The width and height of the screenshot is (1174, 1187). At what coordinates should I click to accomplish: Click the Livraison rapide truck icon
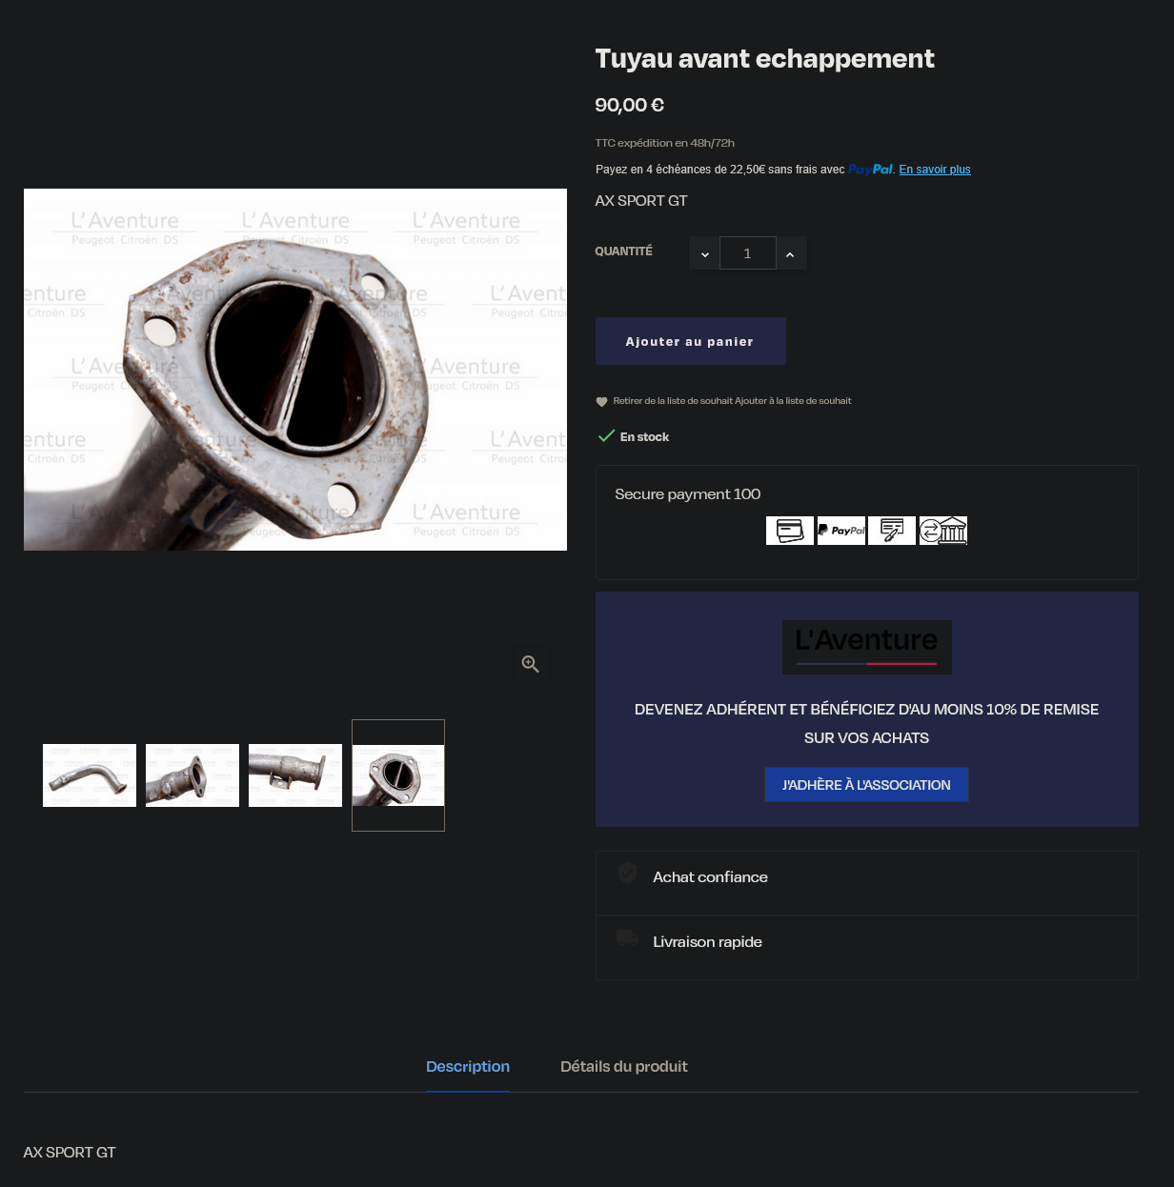coord(627,938)
